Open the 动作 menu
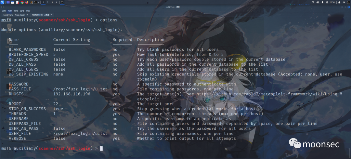 10,11
